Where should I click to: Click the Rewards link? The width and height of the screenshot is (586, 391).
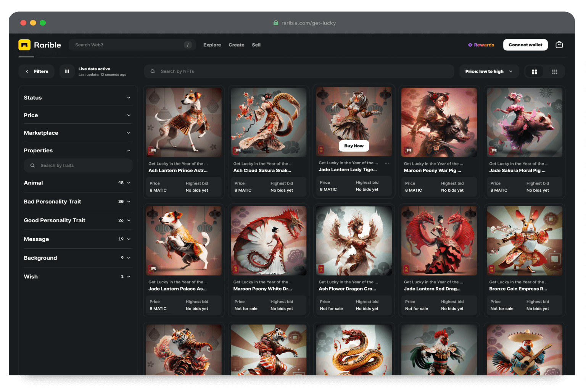point(481,45)
